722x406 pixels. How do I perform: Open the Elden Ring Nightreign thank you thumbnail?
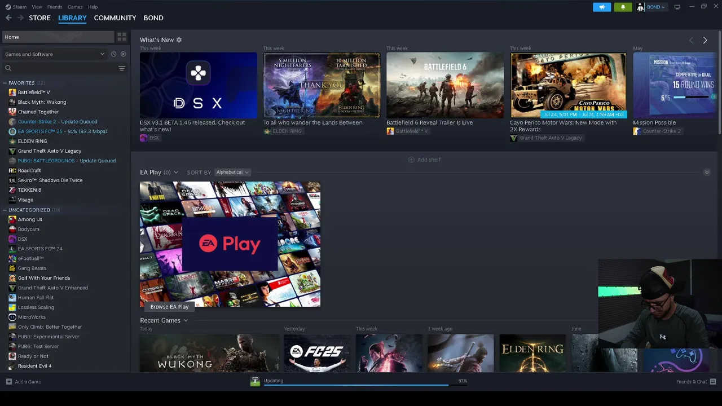(x=322, y=85)
